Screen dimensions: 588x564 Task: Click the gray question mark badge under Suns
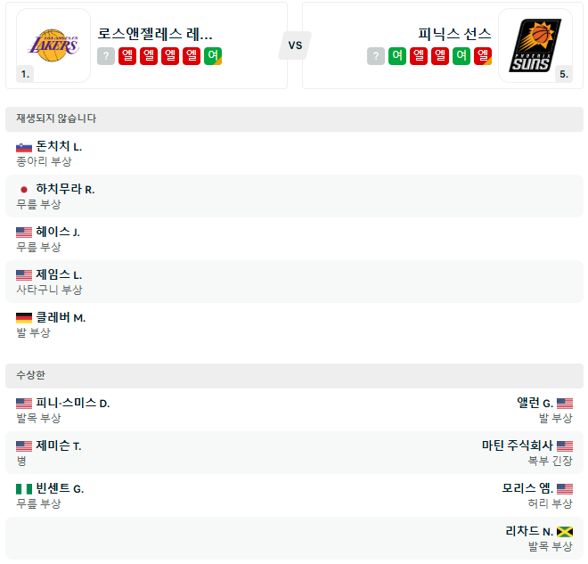[377, 56]
